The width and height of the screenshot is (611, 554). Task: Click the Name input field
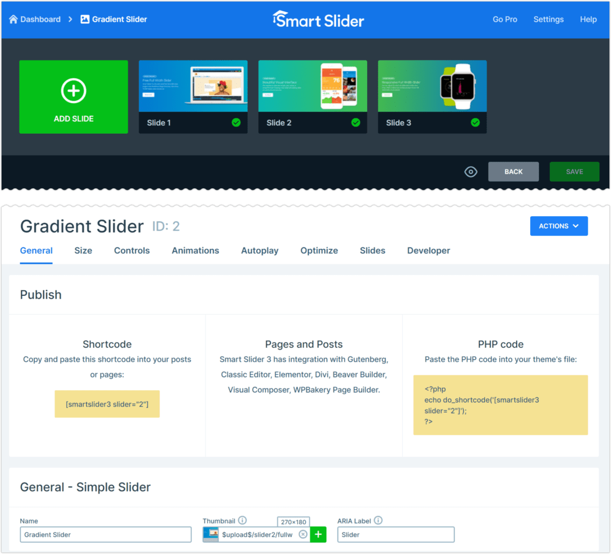(105, 535)
